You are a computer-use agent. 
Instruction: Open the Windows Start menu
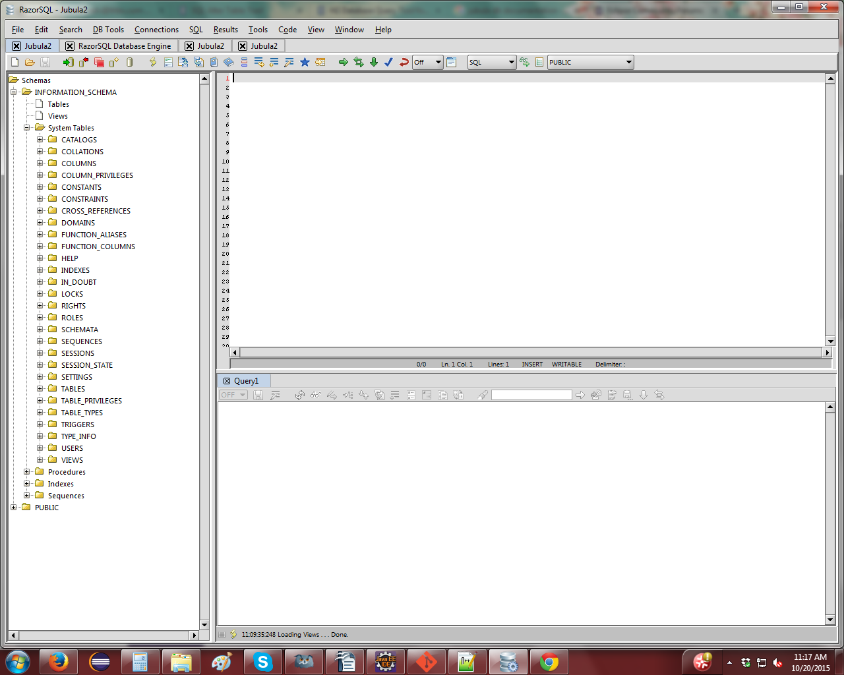17,661
